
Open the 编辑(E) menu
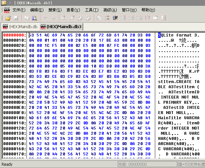(37, 10)
